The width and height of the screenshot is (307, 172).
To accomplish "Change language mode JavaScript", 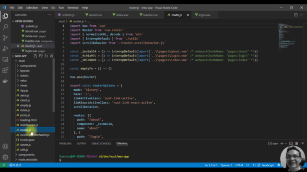I will (x=268, y=165).
